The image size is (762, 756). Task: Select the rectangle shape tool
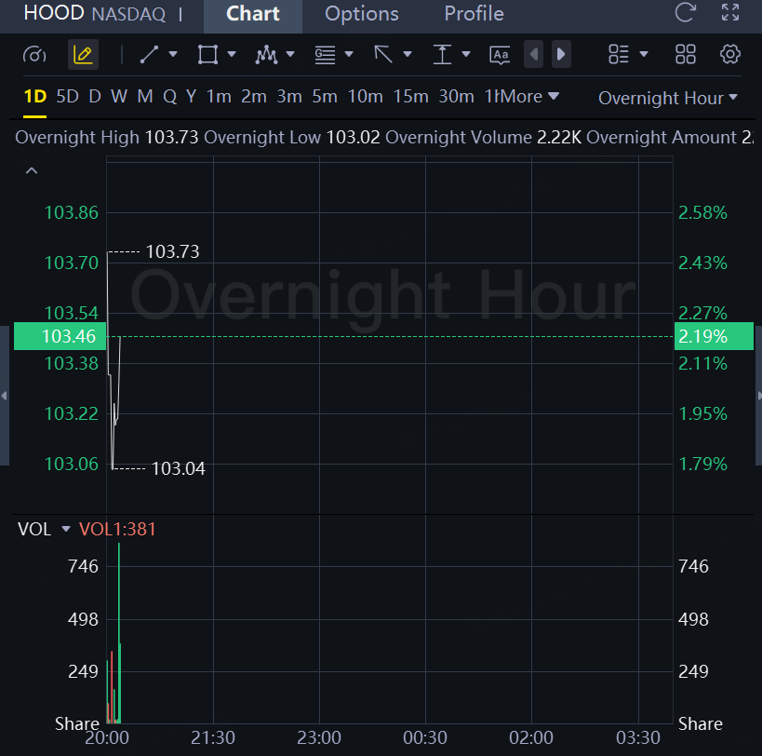207,55
